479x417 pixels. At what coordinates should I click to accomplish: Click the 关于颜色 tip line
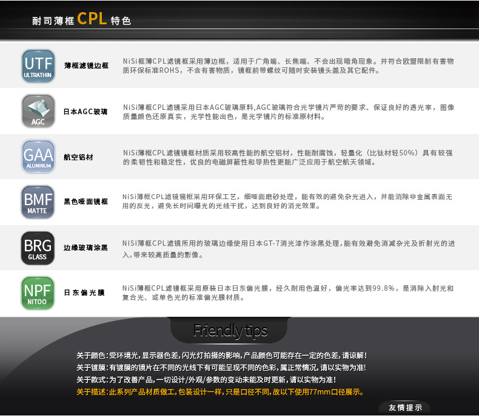point(222,356)
